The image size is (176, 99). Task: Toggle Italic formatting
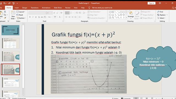(x=33, y=17)
